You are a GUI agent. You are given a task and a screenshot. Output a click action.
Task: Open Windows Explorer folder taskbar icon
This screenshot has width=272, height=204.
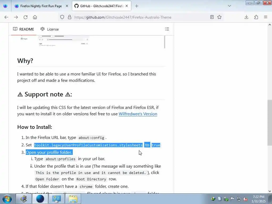(73, 199)
